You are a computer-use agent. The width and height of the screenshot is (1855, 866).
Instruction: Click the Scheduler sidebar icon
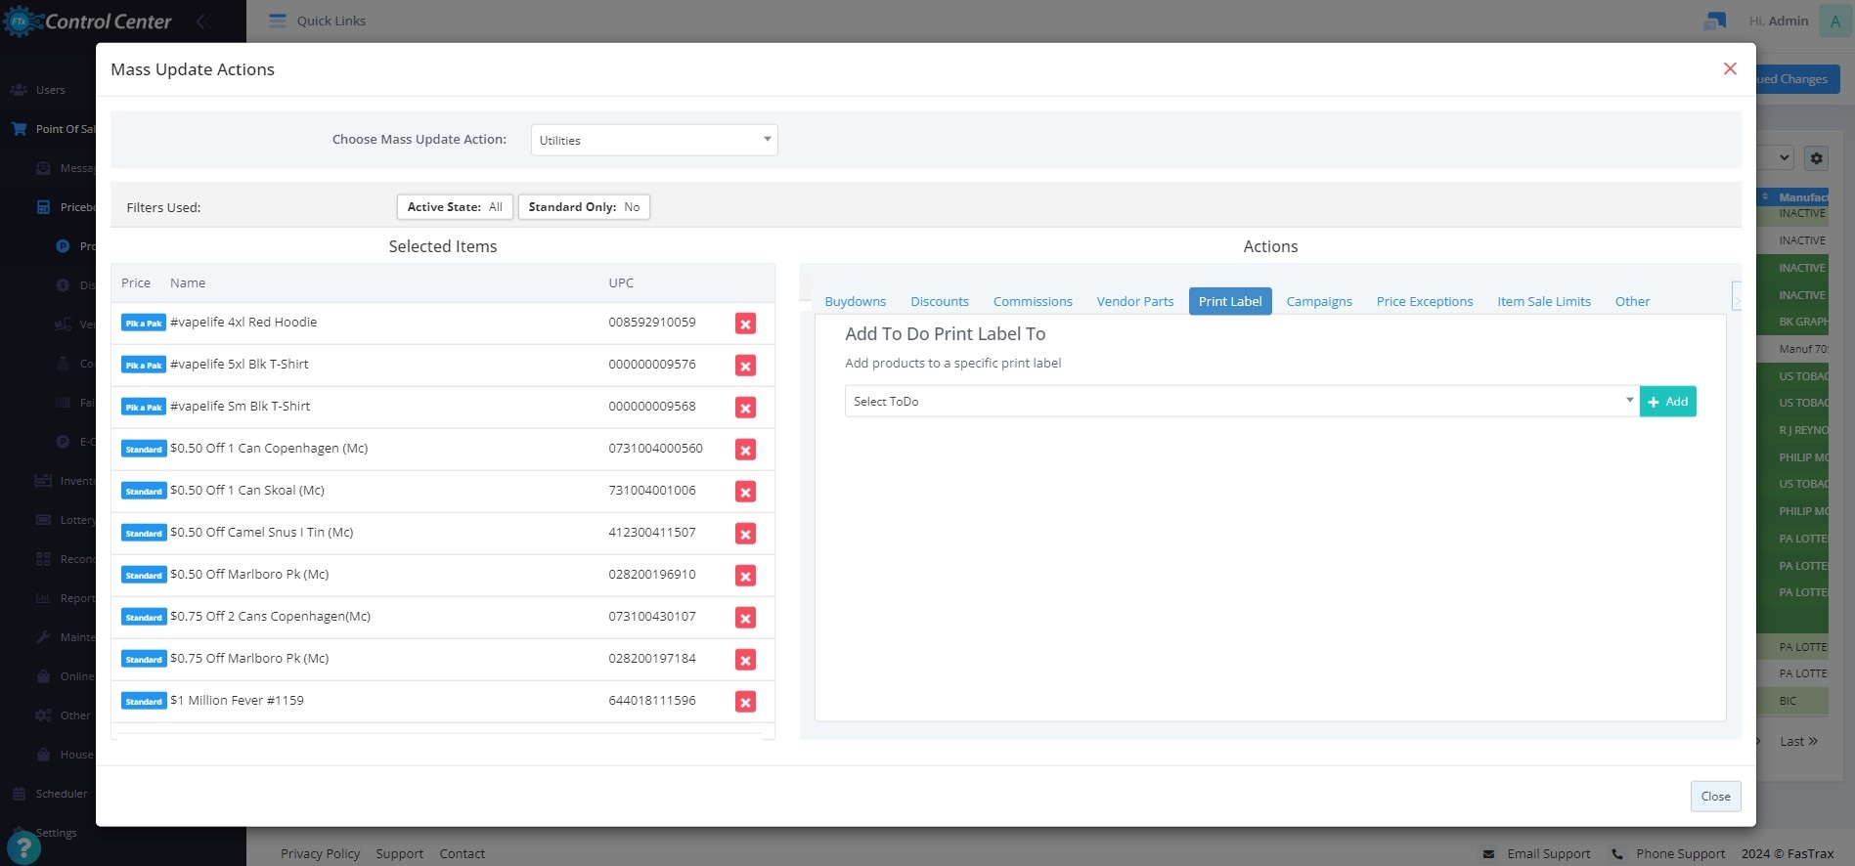[19, 794]
